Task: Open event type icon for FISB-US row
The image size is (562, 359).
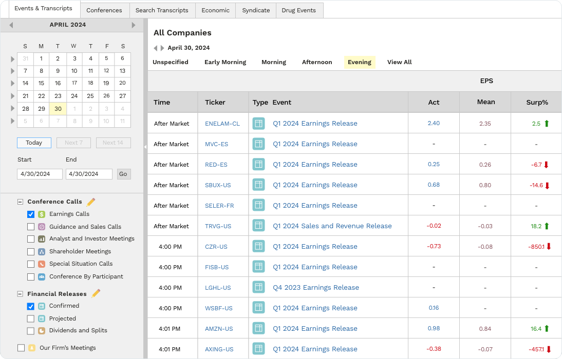Action: tap(258, 267)
